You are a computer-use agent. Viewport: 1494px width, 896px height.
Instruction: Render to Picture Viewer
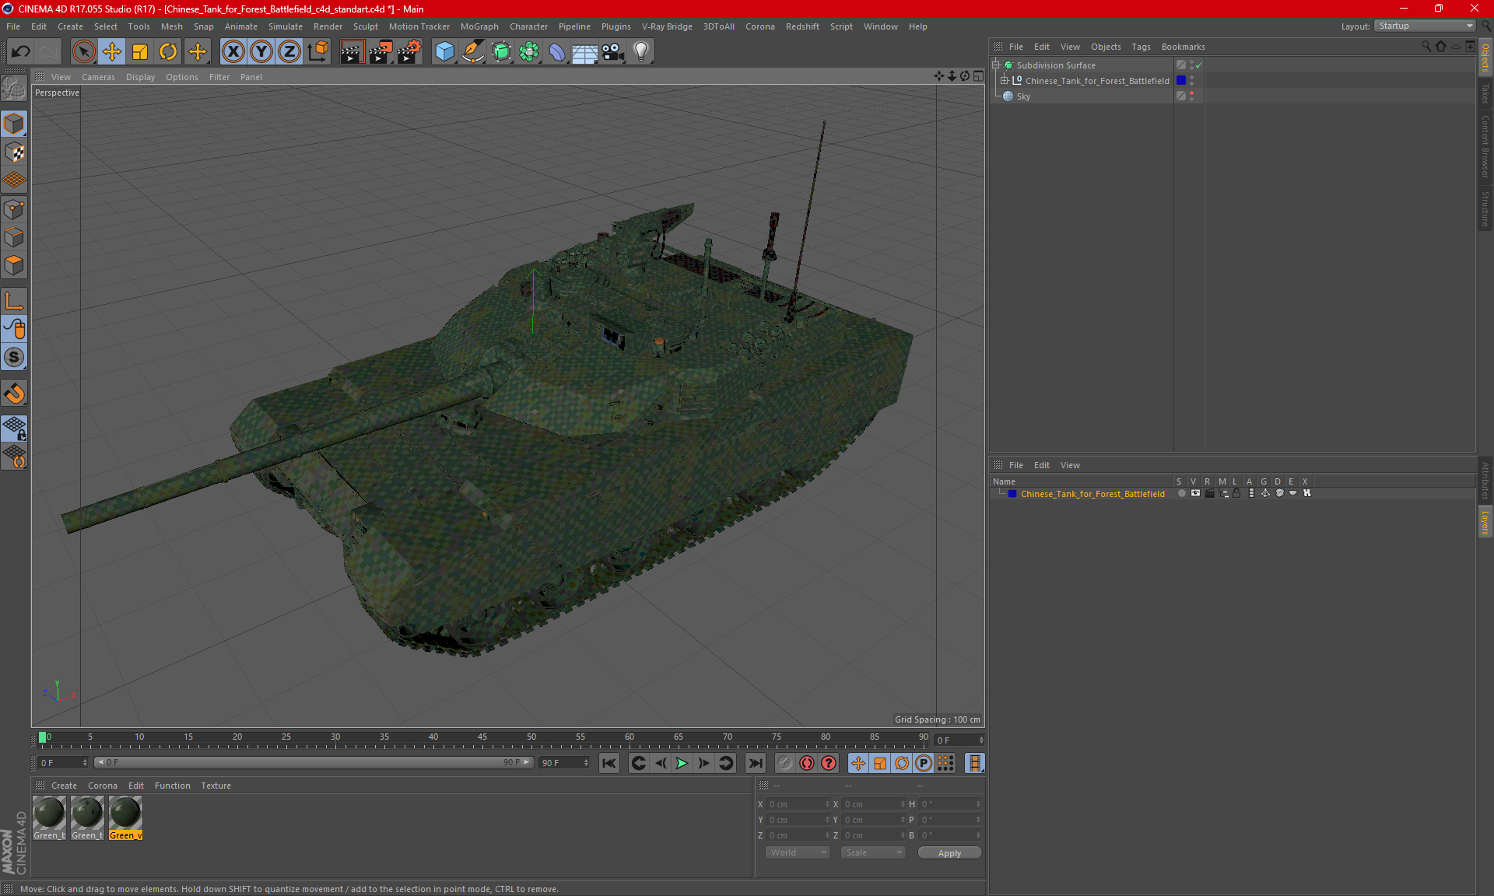[381, 52]
